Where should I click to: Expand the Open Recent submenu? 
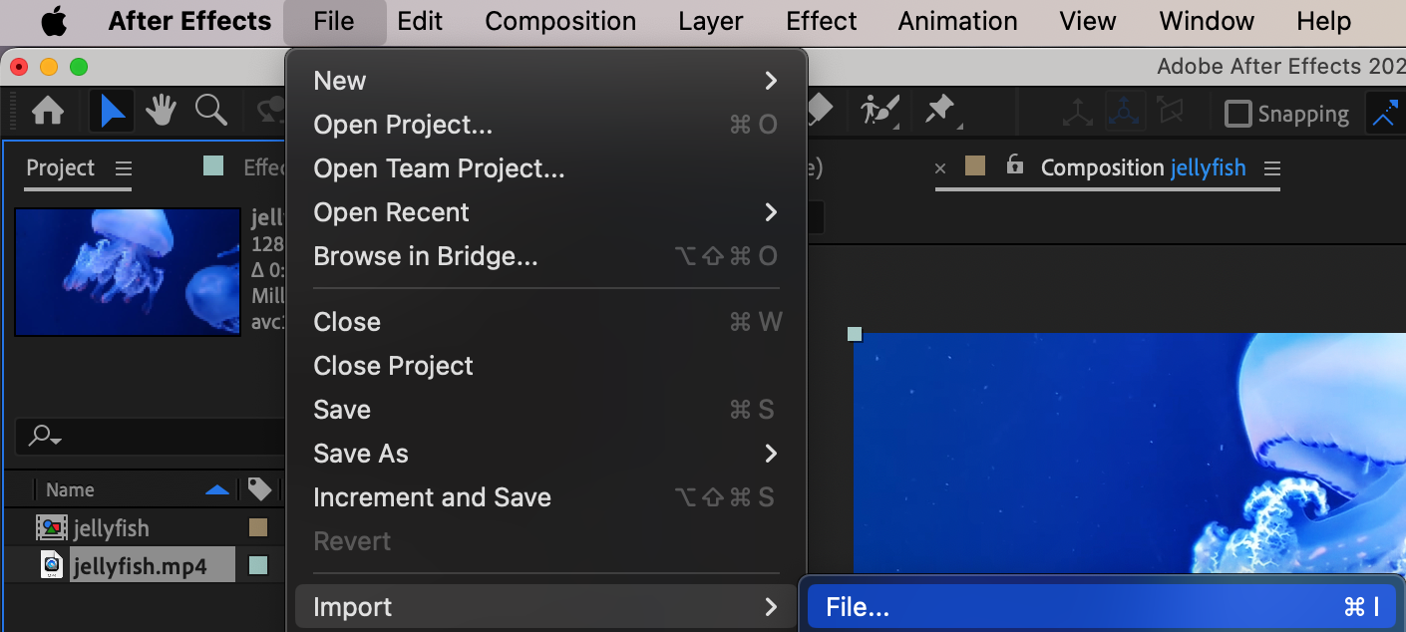pyautogui.click(x=770, y=212)
